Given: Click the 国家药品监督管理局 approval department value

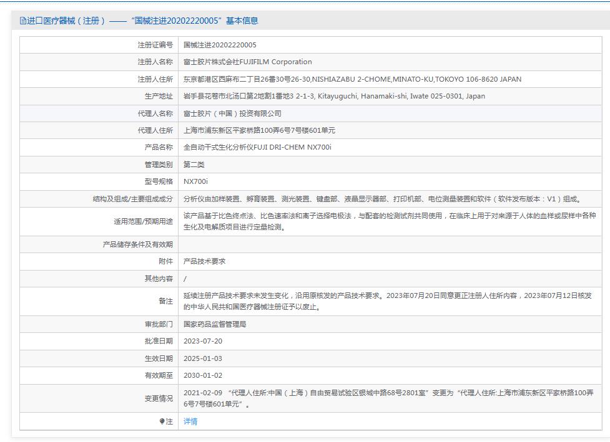Looking at the screenshot, I should (215, 324).
